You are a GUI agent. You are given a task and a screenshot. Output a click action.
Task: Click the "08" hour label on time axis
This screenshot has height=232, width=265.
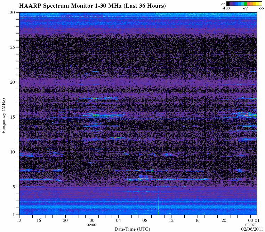145,220
